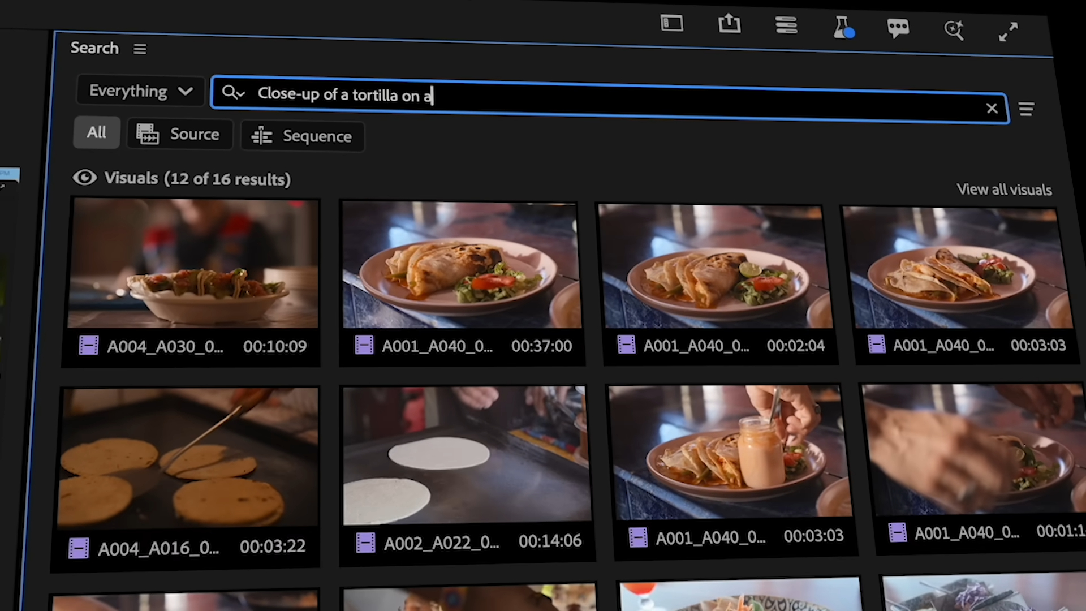
Task: Clear the search field with X button
Action: [x=991, y=108]
